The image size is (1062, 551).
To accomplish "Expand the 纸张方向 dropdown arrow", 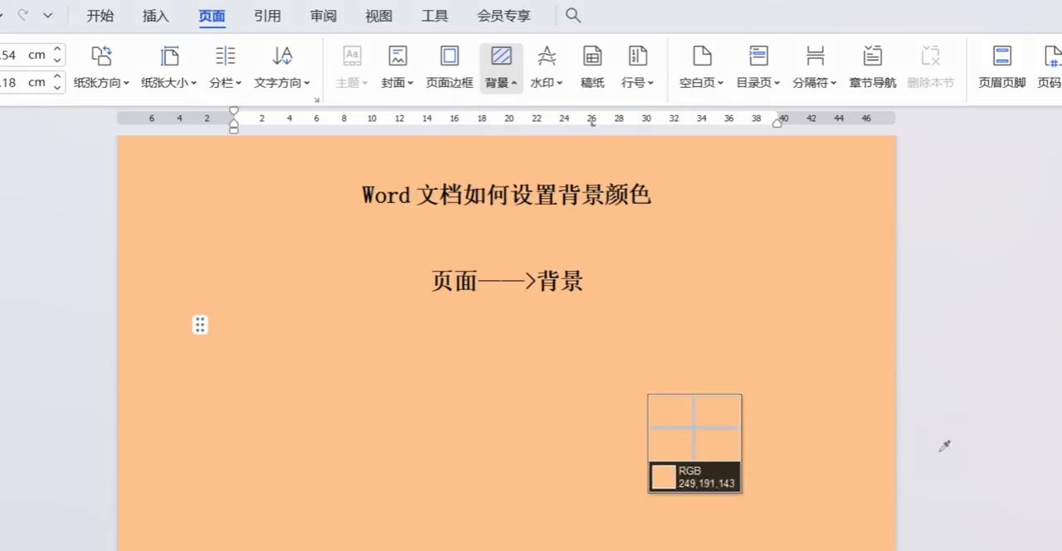I will (x=126, y=83).
